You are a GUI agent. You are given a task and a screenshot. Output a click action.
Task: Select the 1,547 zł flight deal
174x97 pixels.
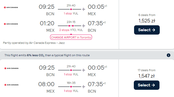tap(147, 85)
